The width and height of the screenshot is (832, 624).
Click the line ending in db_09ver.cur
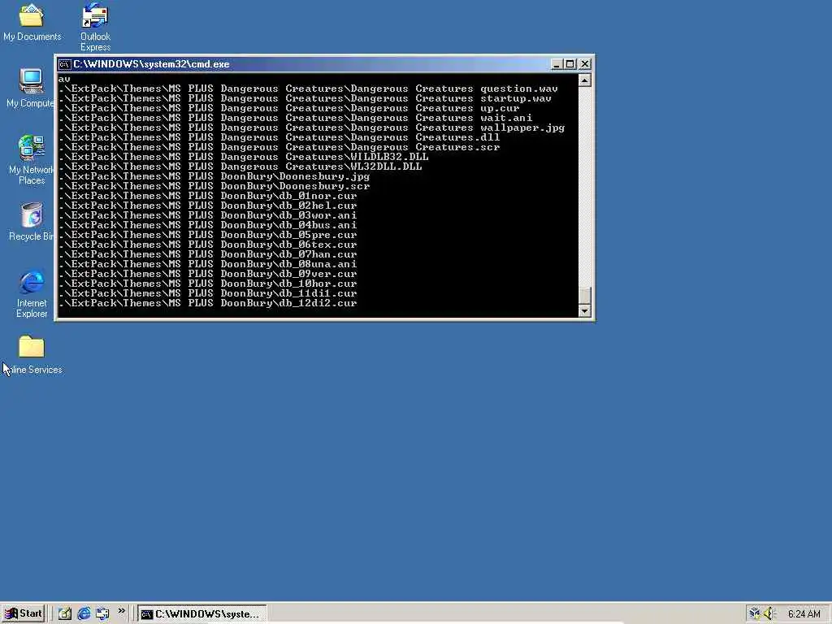[x=207, y=275]
